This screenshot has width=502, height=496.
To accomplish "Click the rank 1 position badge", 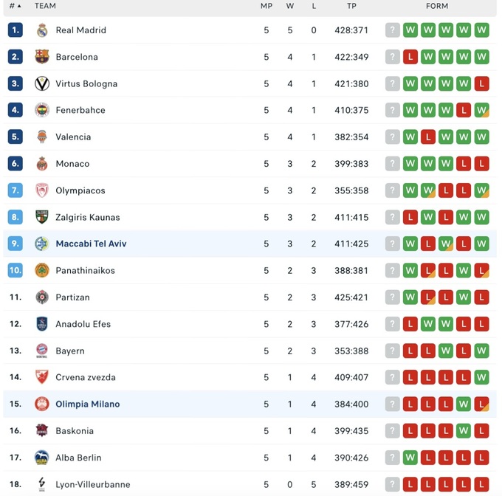I will (x=16, y=30).
